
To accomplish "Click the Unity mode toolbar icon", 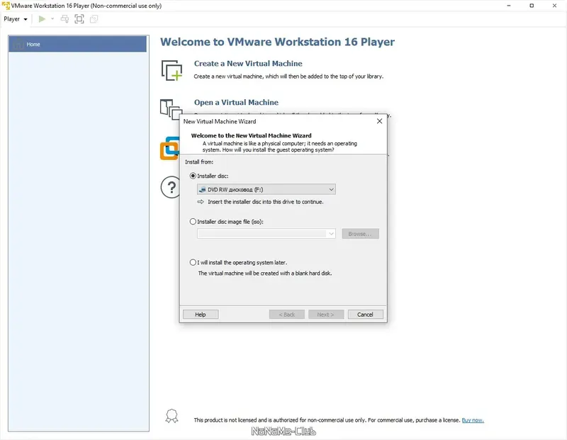I will 94,19.
